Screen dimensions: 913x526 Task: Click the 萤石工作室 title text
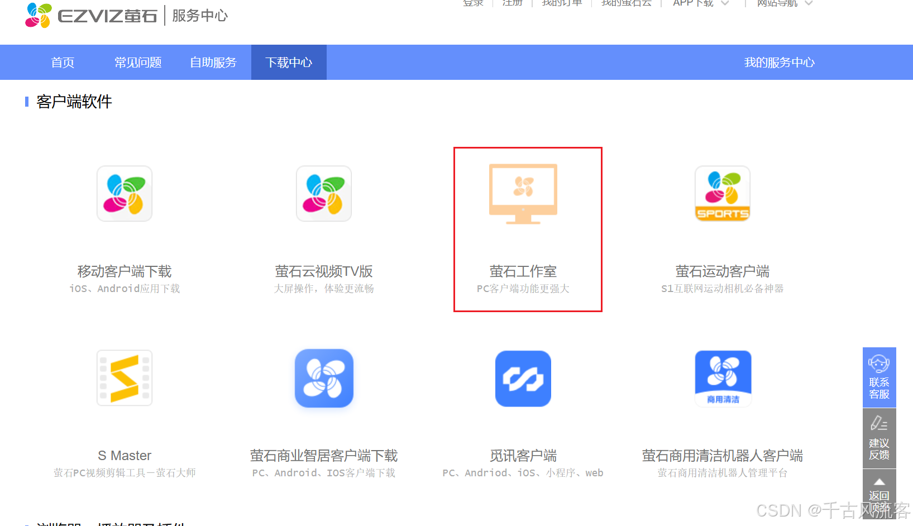pyautogui.click(x=523, y=271)
